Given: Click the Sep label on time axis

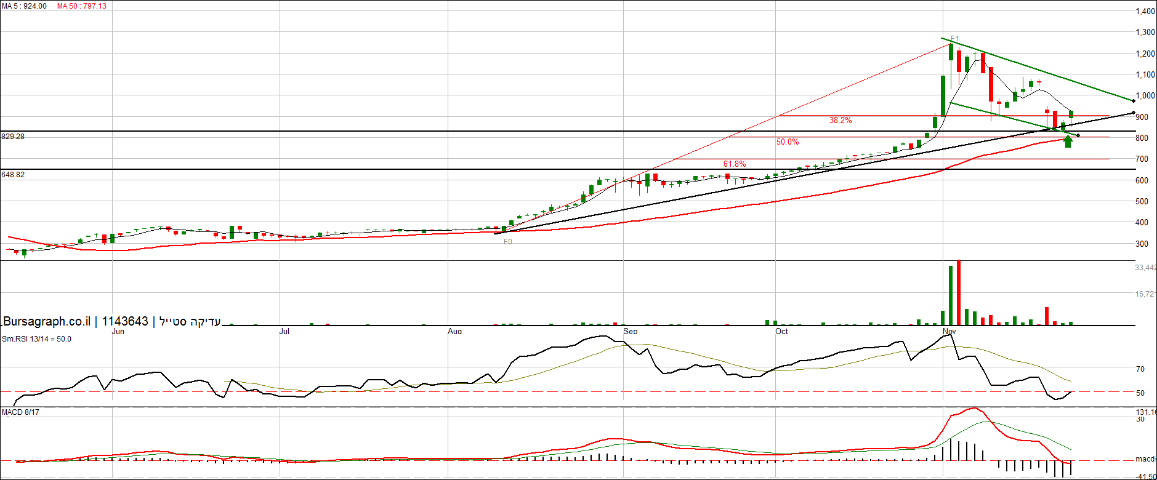Looking at the screenshot, I should pyautogui.click(x=630, y=332).
